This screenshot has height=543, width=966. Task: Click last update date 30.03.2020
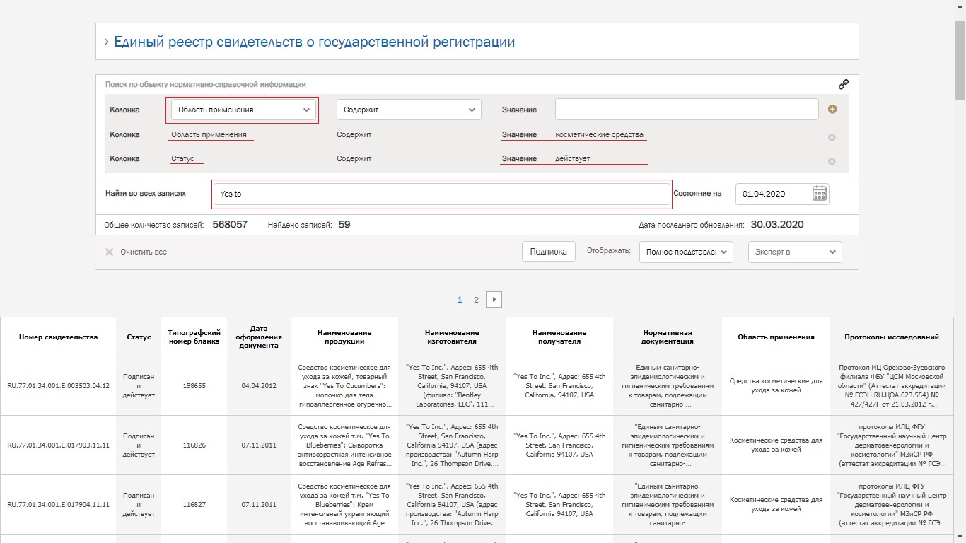click(777, 225)
